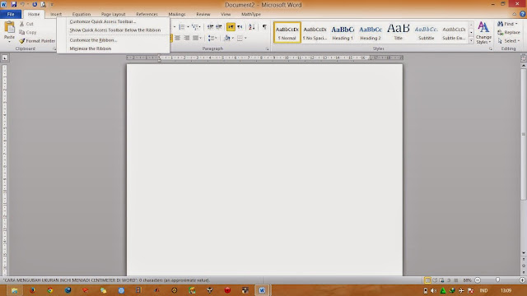Click the Copy button
This screenshot has height=296, width=527.
(27, 32)
